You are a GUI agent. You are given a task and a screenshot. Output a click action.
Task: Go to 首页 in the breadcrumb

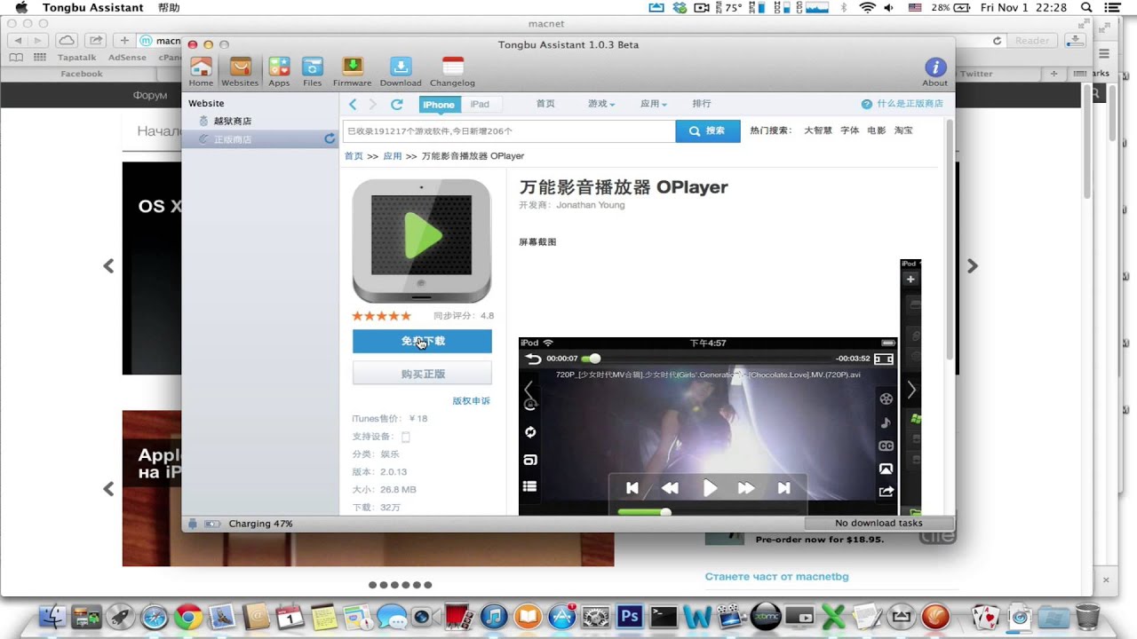(354, 156)
